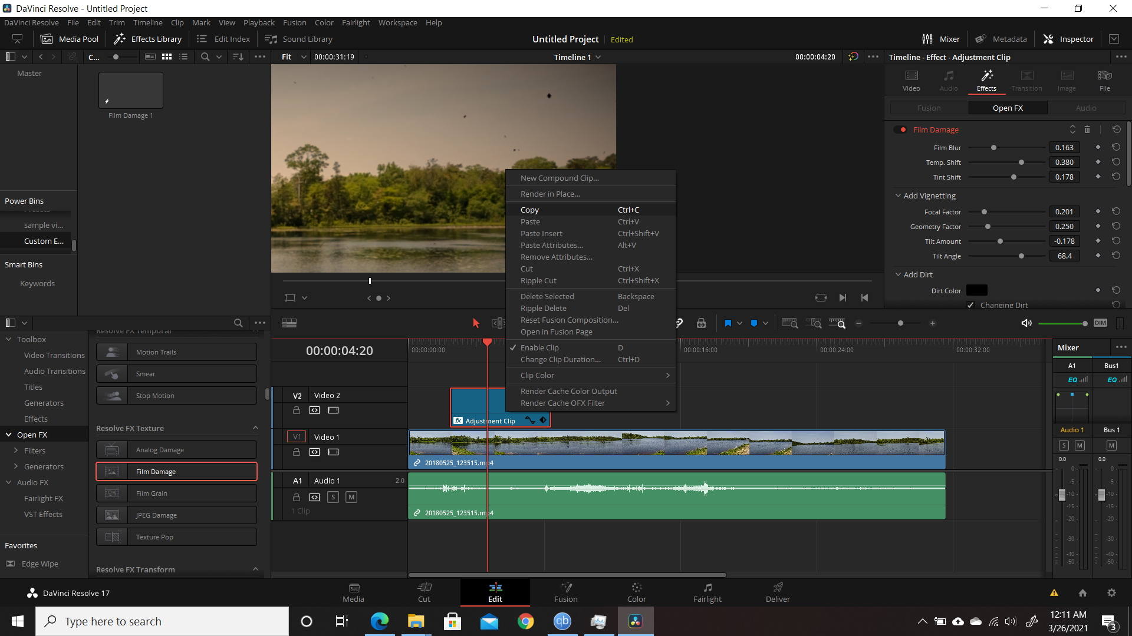Open the Playback menu

(x=259, y=22)
